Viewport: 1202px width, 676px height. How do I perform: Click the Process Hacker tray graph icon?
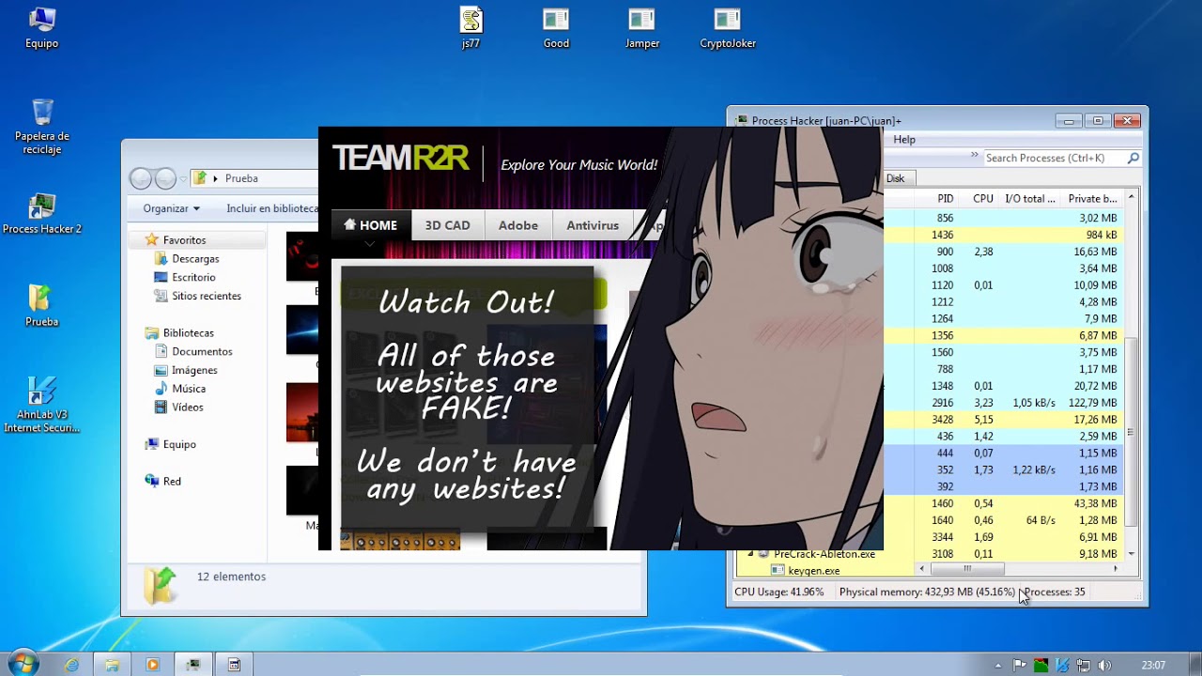(x=1040, y=666)
